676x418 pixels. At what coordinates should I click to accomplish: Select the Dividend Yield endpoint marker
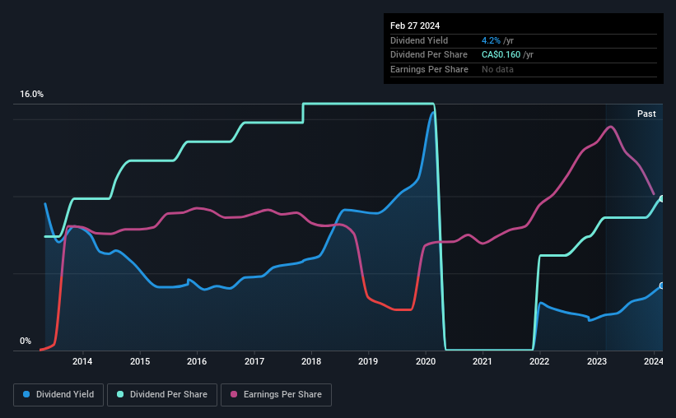662,286
